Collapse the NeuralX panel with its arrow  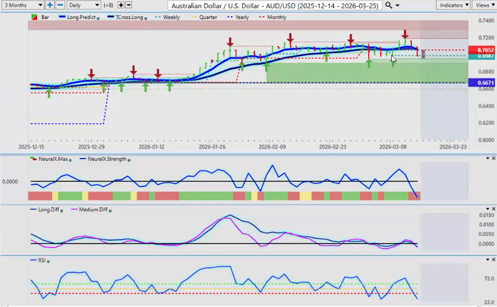487,158
